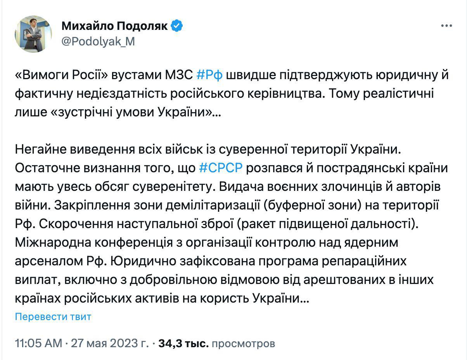Open Михайло Подоляк's profile avatar
The height and width of the screenshot is (360, 467).
tap(33, 34)
